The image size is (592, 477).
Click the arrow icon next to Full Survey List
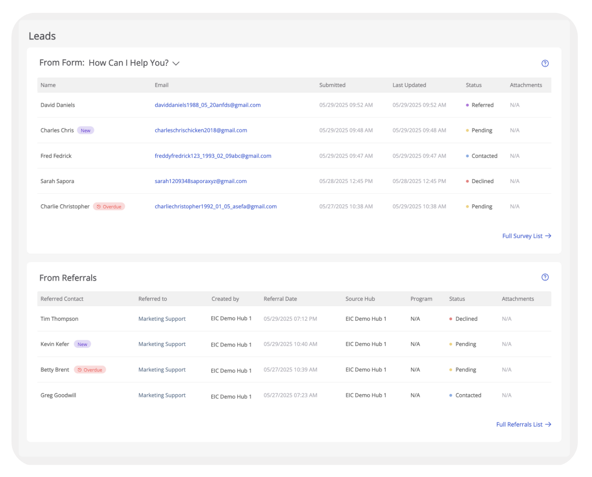click(x=548, y=236)
